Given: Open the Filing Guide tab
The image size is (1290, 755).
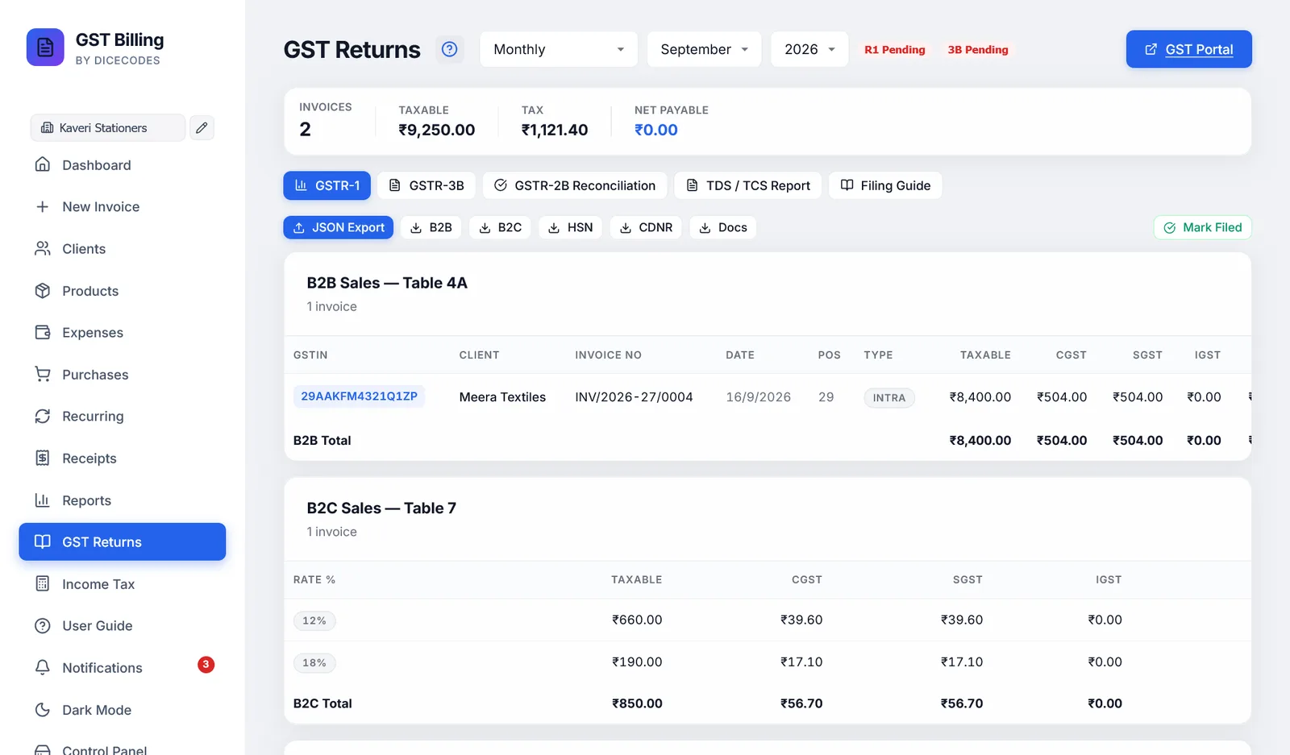Looking at the screenshot, I should coord(885,185).
